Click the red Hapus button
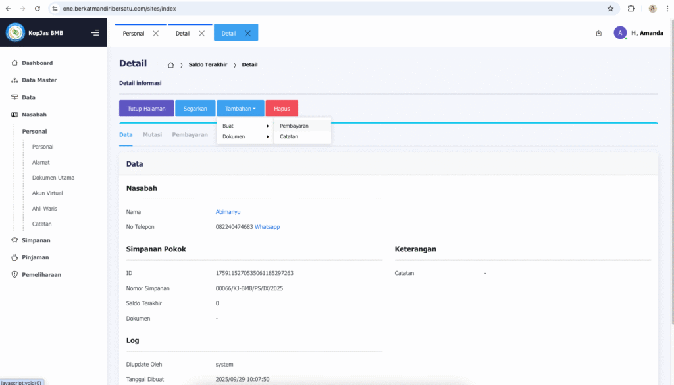This screenshot has width=674, height=385. [x=282, y=109]
